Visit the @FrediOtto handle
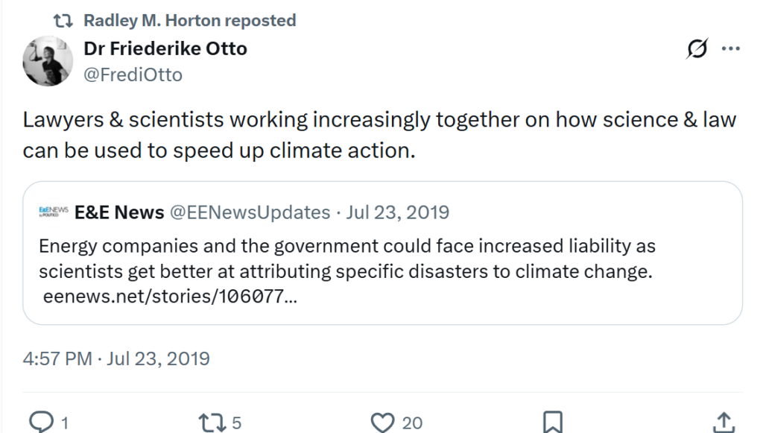Screen dimensions: 763x433 point(133,75)
